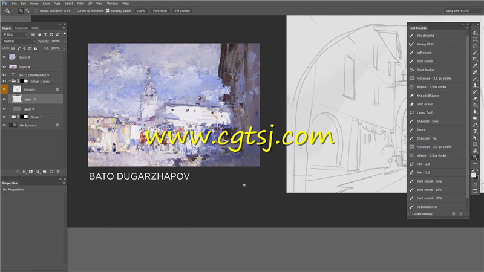Screen dimensions: 484x272
Task: Select the Magic Wand tool
Action: (x=475, y=53)
